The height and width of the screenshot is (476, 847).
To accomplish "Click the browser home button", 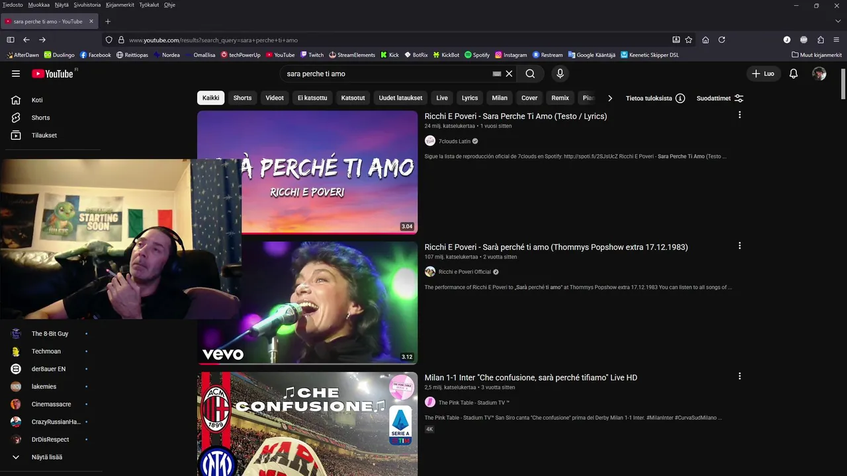I will point(705,40).
